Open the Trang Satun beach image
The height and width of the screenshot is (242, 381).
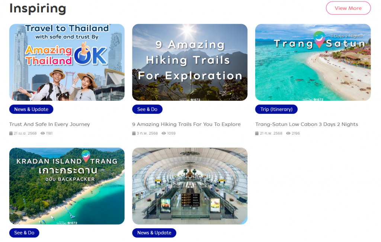click(313, 62)
